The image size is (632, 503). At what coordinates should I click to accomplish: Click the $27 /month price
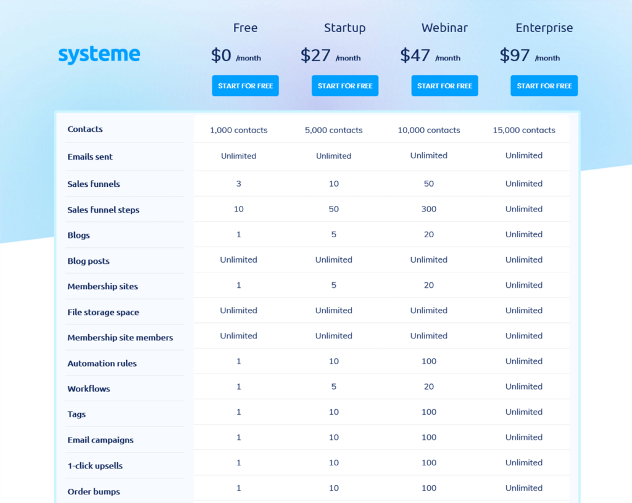331,55
